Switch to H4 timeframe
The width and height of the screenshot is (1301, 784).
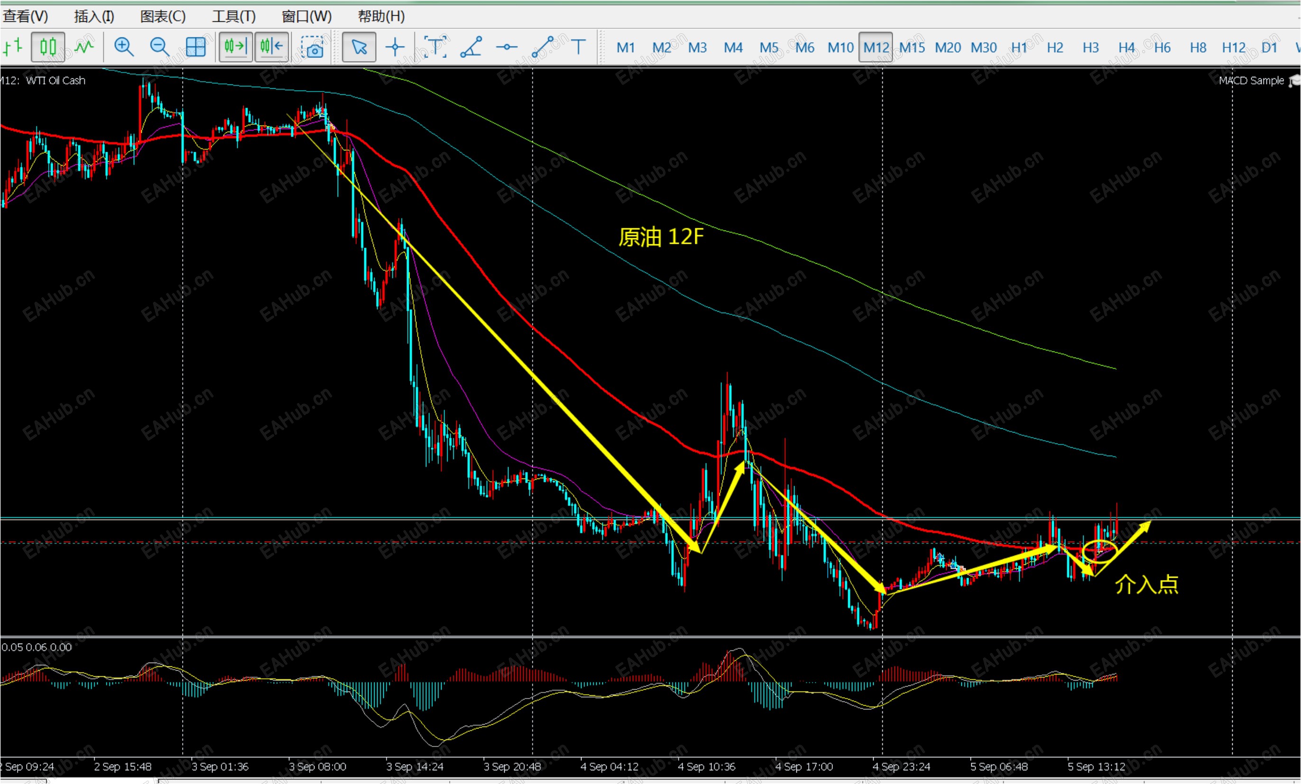pyautogui.click(x=1126, y=47)
